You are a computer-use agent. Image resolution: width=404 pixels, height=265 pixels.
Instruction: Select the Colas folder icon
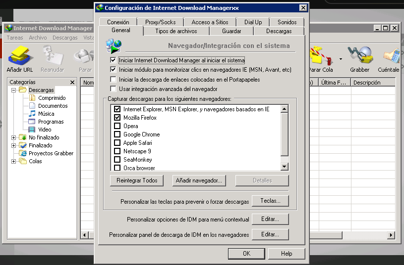pos(23,161)
